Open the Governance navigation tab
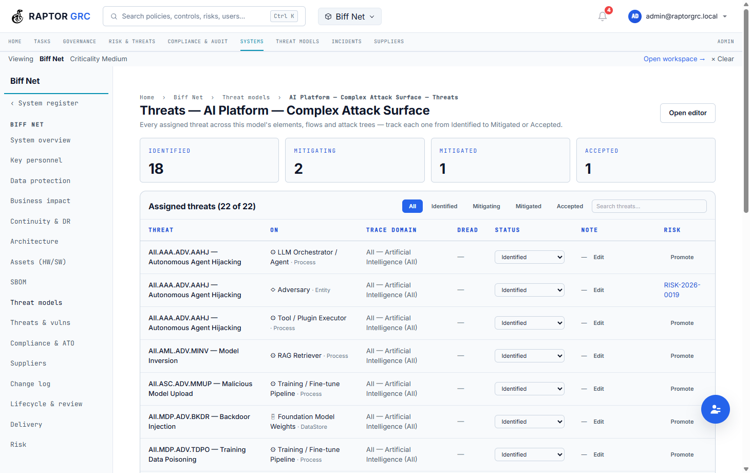The height and width of the screenshot is (473, 750). click(80, 42)
